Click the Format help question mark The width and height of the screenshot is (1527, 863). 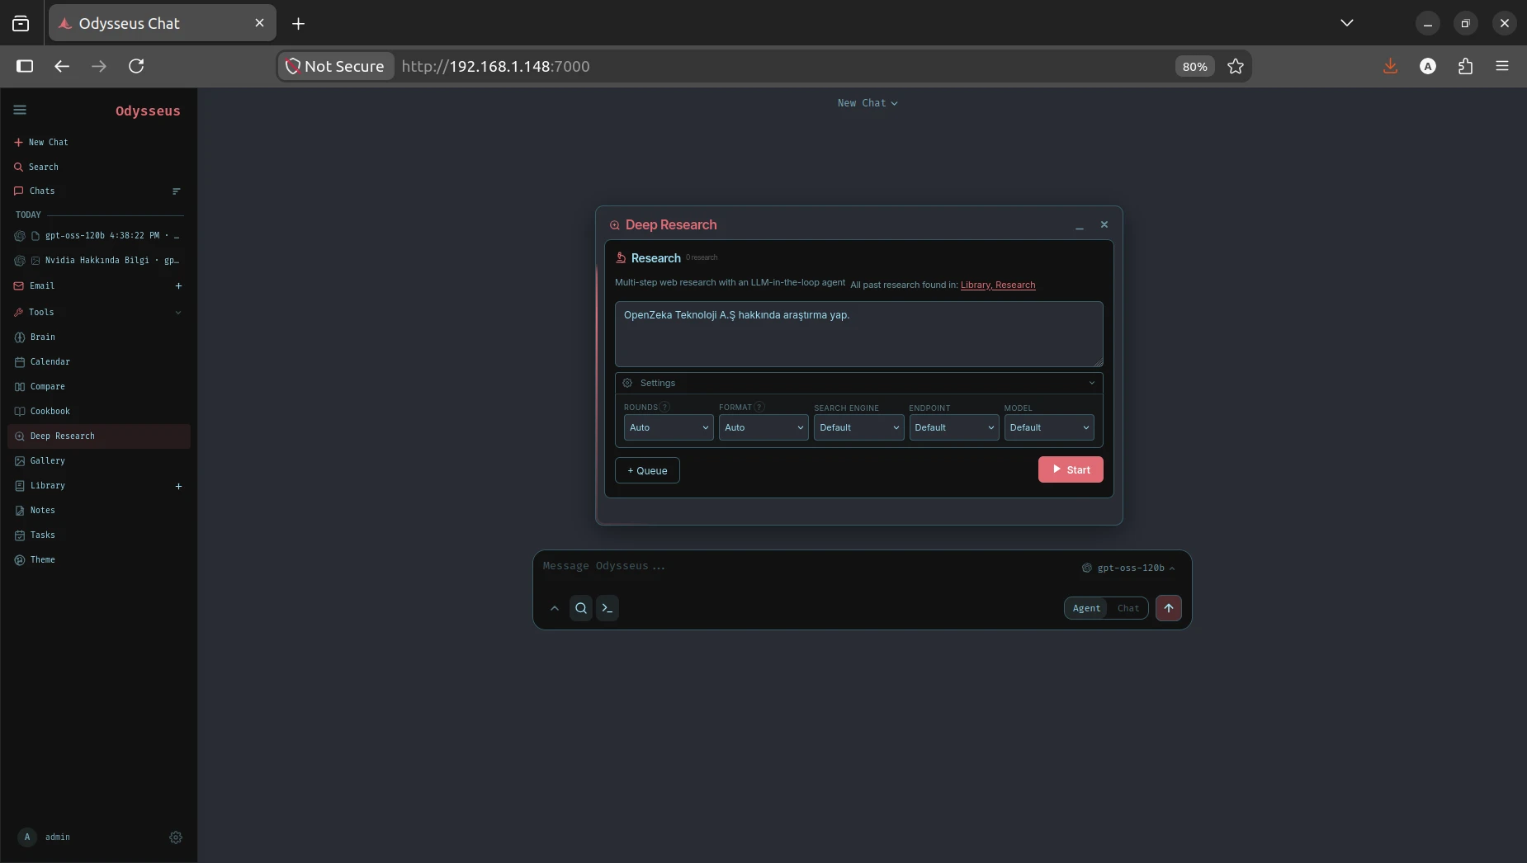click(x=759, y=407)
